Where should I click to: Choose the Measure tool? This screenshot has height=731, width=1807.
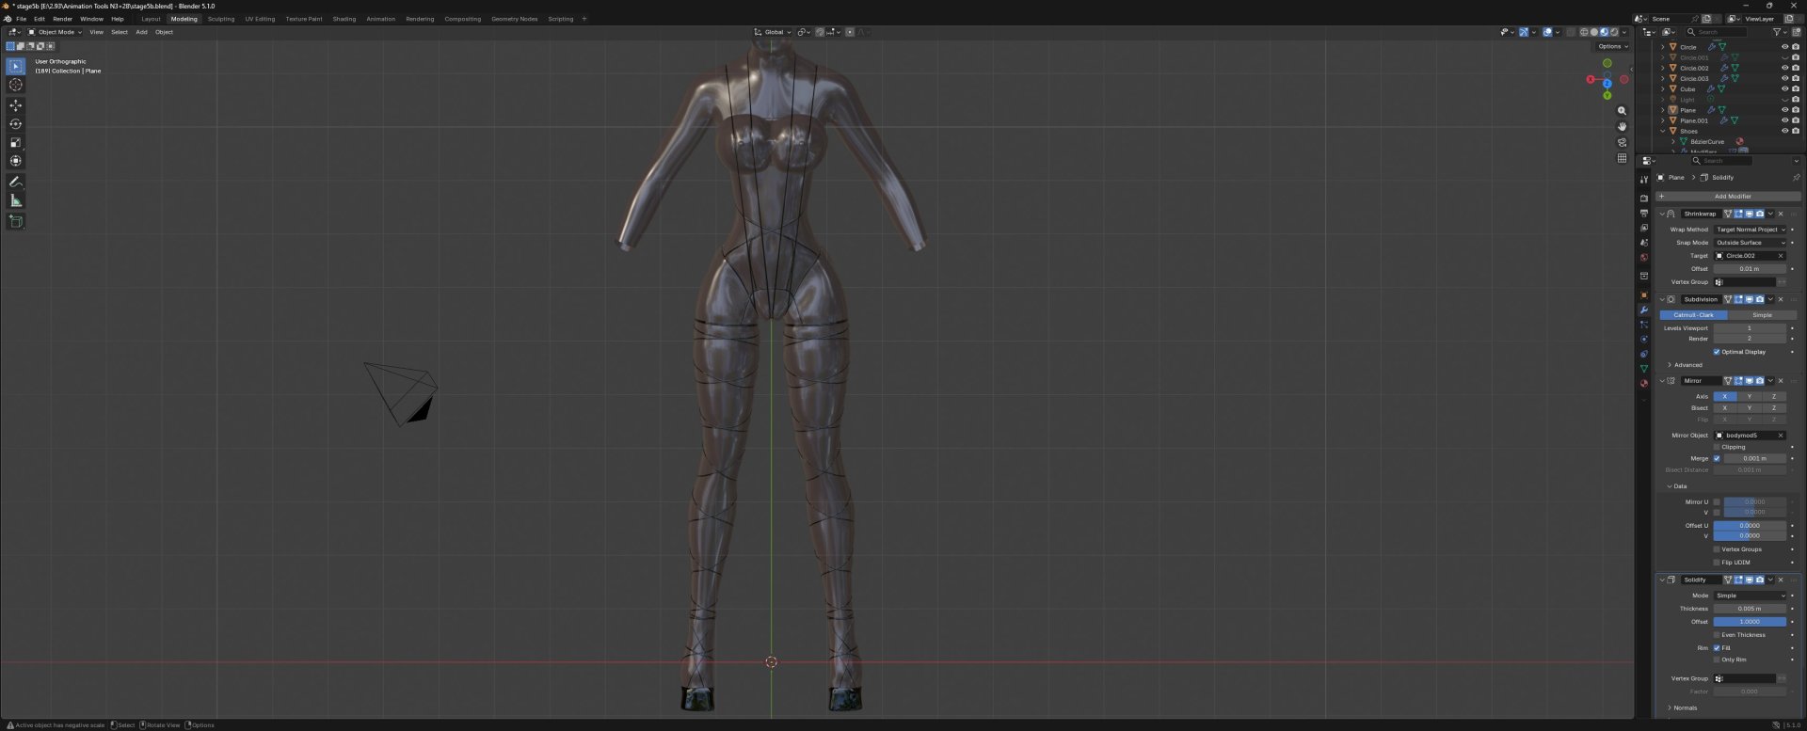16,200
